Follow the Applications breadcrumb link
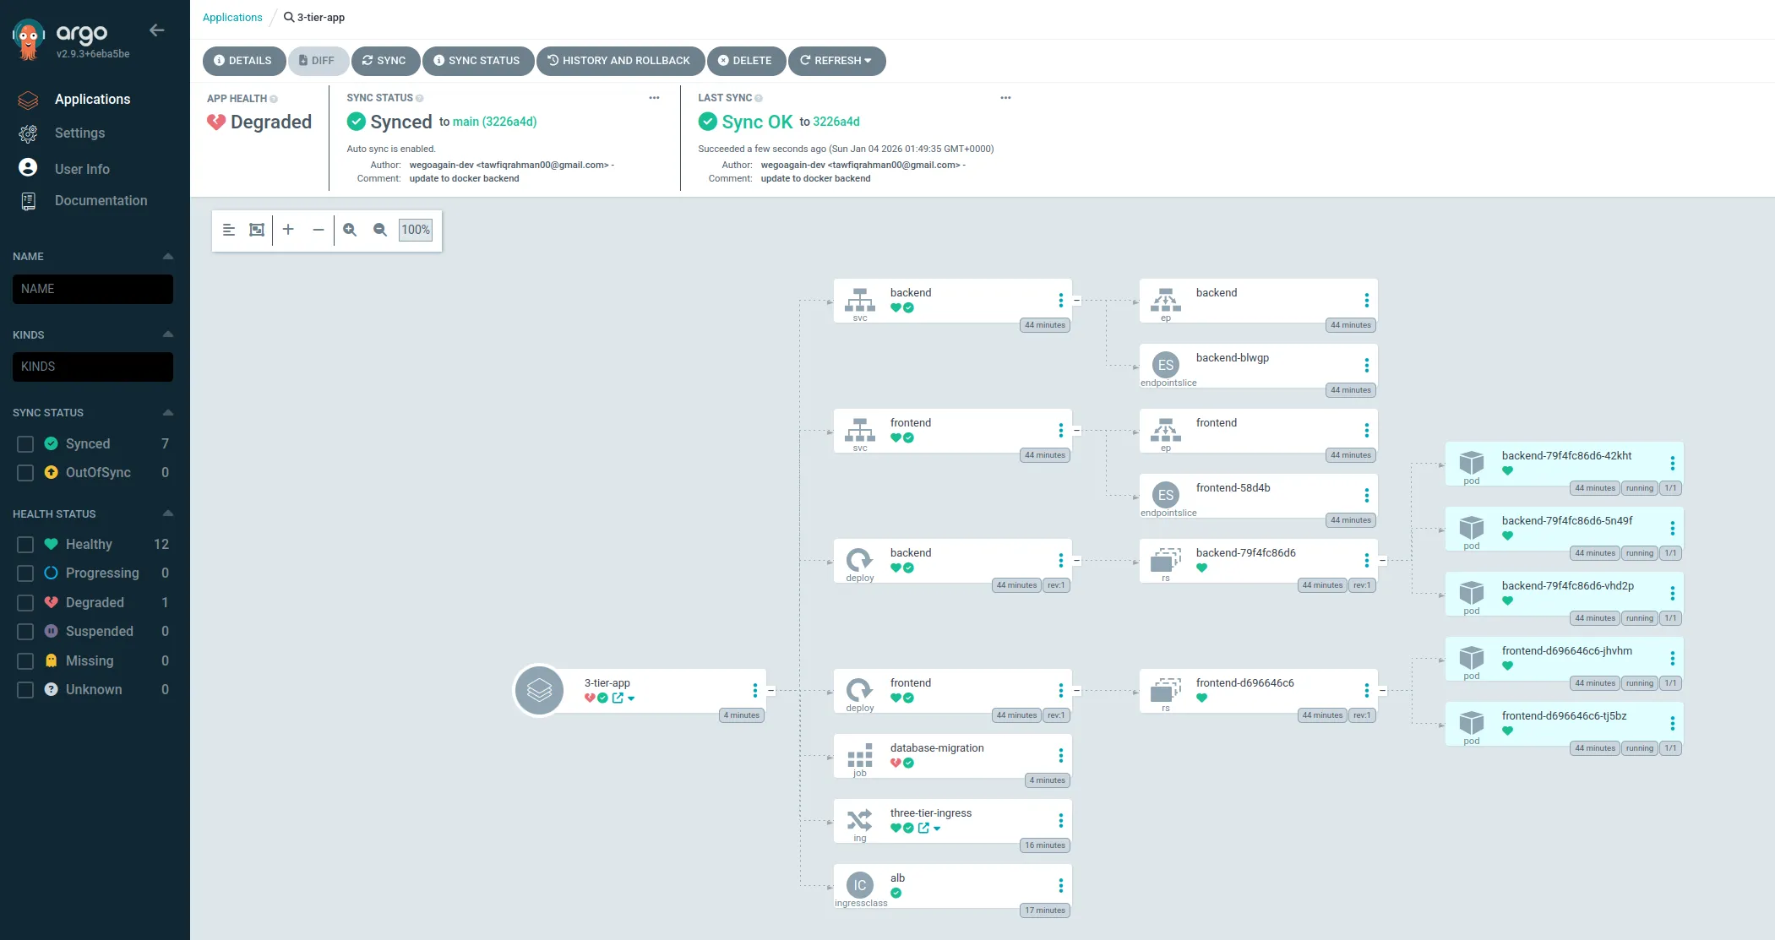 tap(232, 17)
